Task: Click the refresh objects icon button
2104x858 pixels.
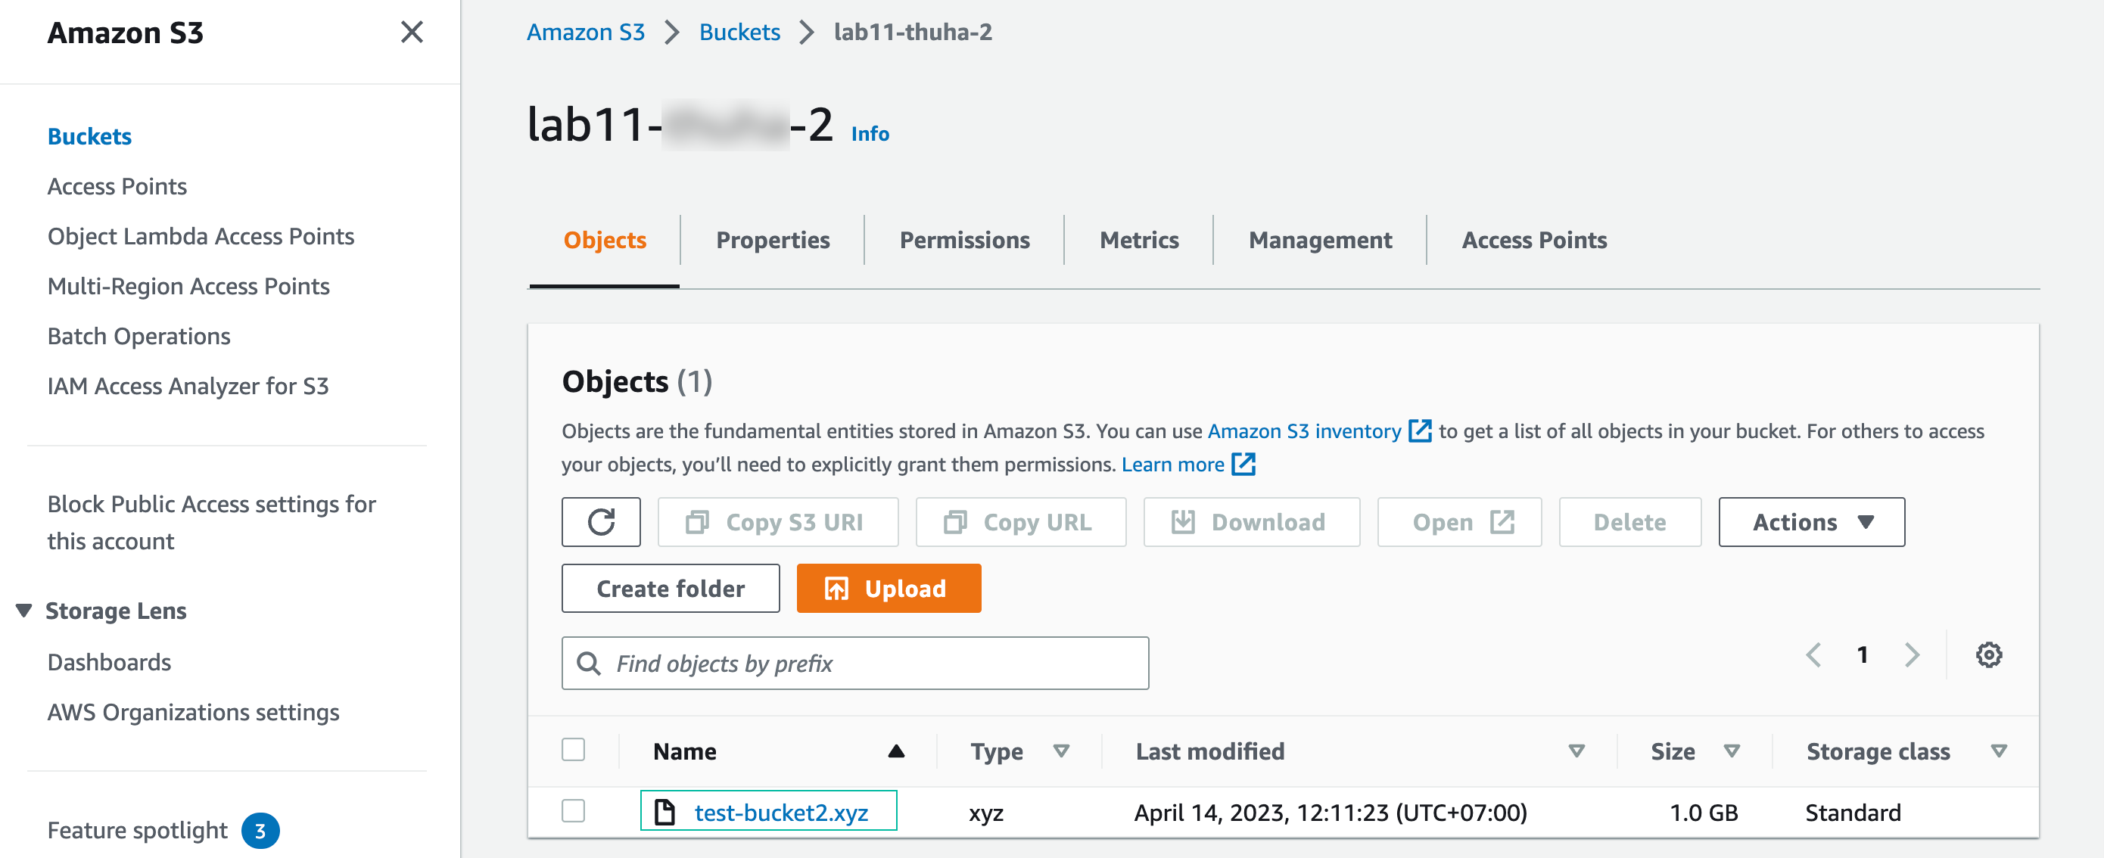Action: [600, 521]
